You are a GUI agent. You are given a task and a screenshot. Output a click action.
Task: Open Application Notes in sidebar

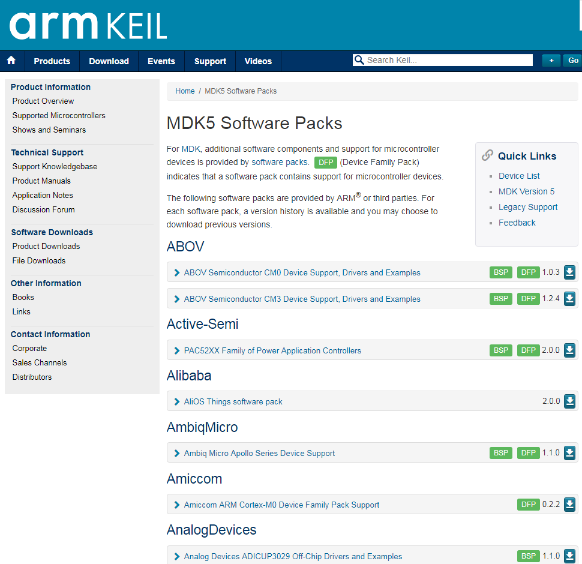[x=43, y=195]
